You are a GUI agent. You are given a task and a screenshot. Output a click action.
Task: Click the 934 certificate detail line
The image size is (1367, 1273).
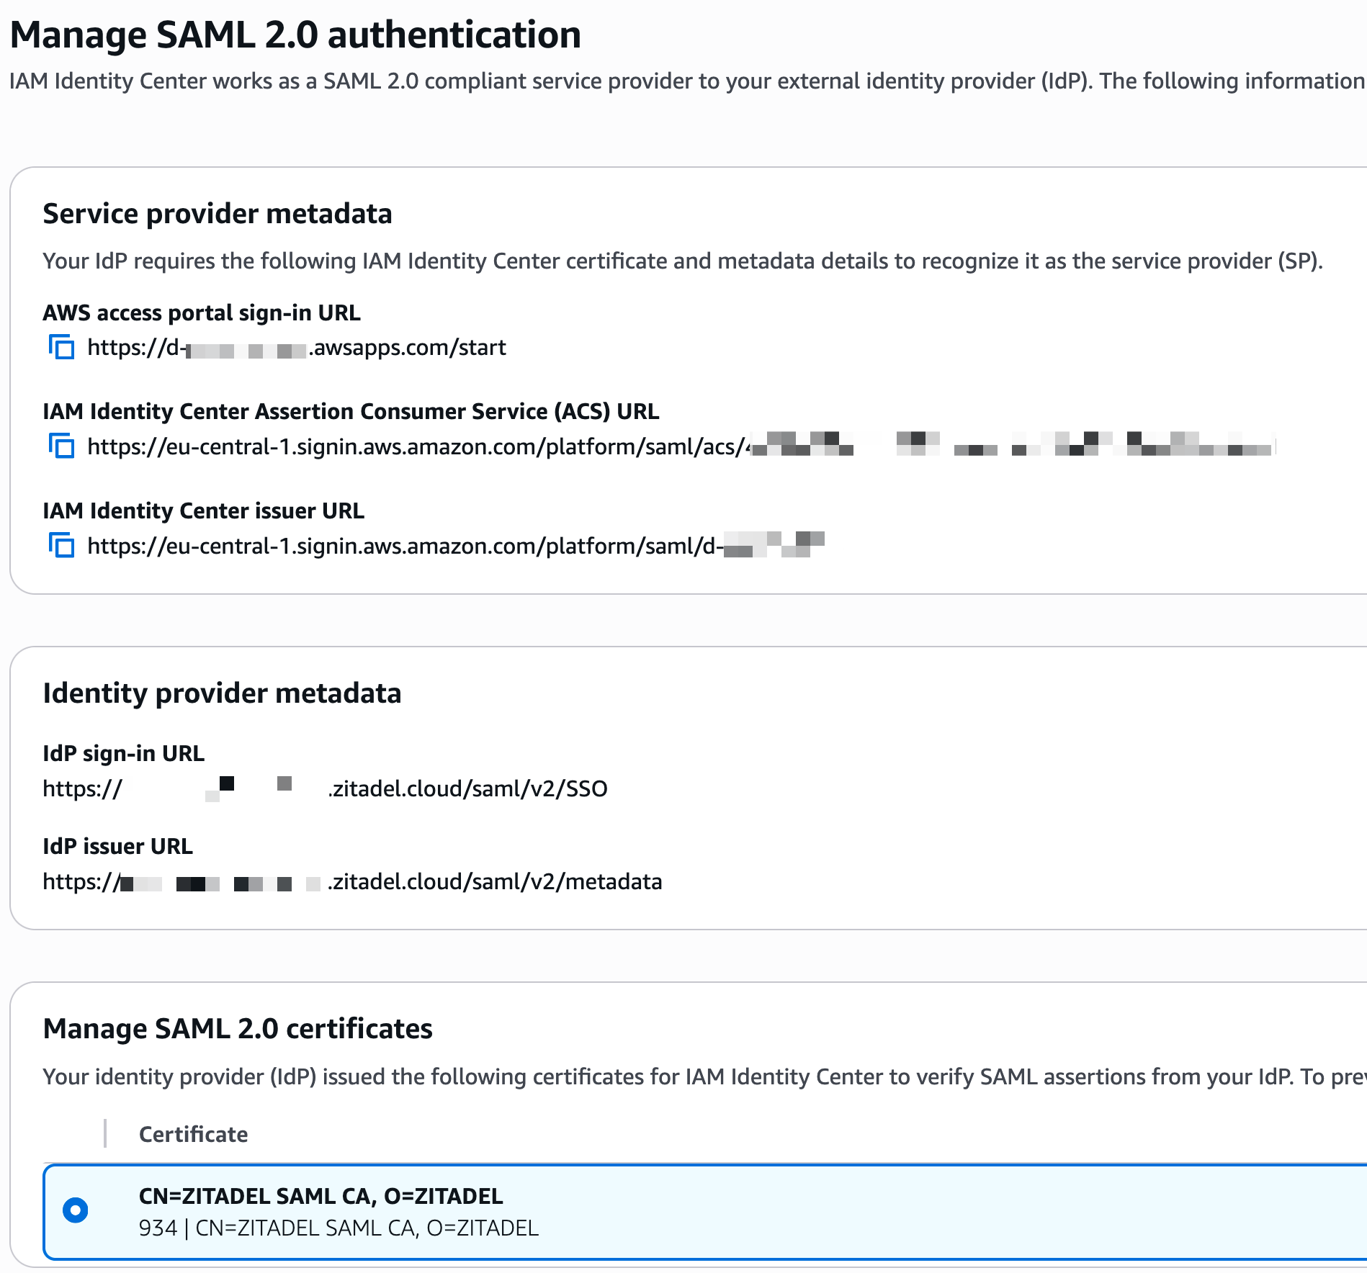[x=339, y=1228]
